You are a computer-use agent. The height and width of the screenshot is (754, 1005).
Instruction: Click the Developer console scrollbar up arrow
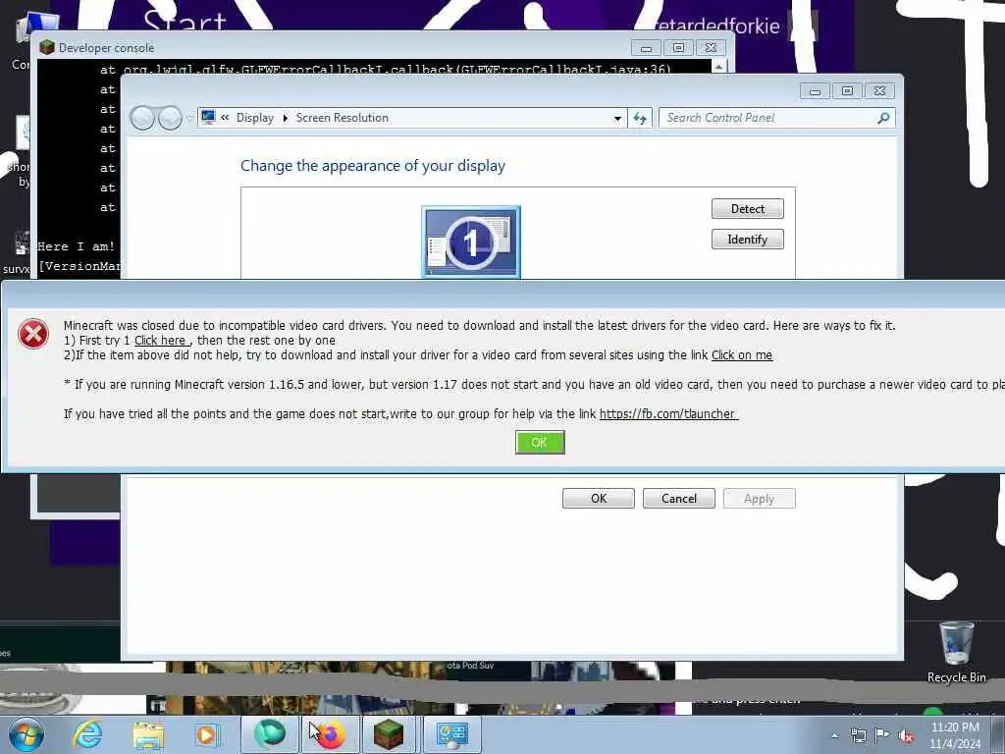pyautogui.click(x=718, y=67)
